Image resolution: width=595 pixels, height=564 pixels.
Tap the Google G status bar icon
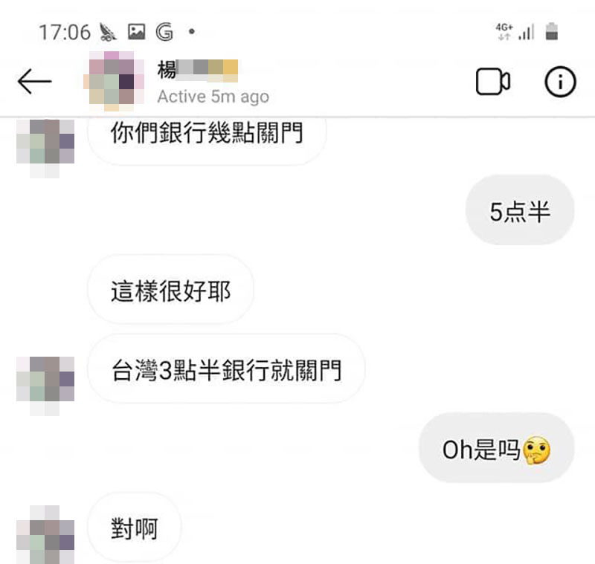pos(164,32)
